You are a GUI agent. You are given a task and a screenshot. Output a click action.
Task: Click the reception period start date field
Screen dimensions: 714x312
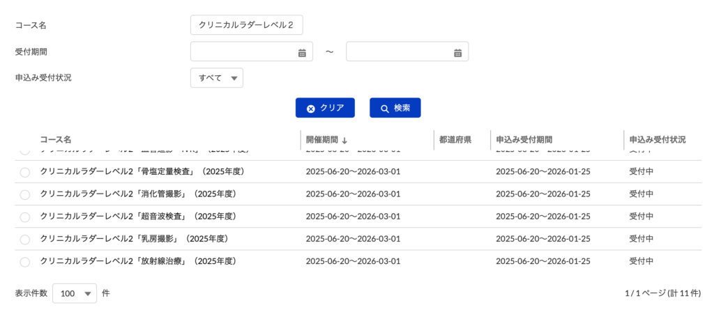coord(243,52)
